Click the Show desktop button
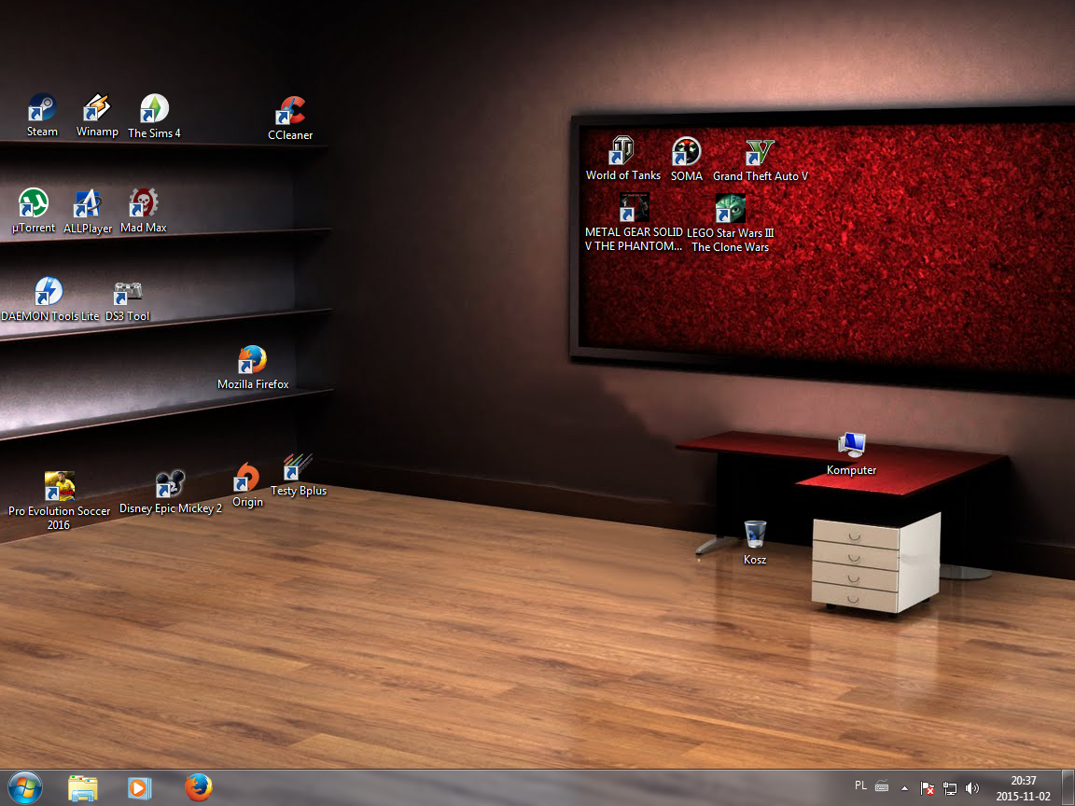1075x806 pixels. pyautogui.click(x=1068, y=788)
